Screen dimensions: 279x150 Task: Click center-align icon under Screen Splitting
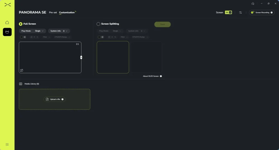pyautogui.click(x=112, y=37)
